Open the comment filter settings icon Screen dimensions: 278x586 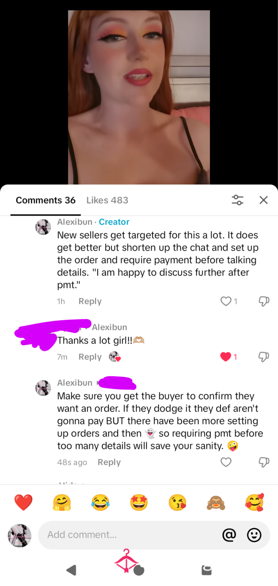[x=238, y=200]
